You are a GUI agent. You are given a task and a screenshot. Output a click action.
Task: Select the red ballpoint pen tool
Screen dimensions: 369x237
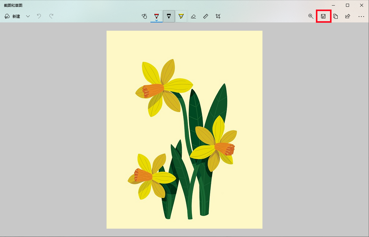[x=157, y=16]
